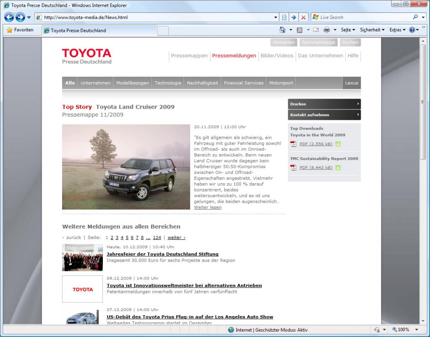Screen dimensions: 430x337
Task: Open Jahresfeier der Toyota Deutschland Stiftung article
Action: 163,254
